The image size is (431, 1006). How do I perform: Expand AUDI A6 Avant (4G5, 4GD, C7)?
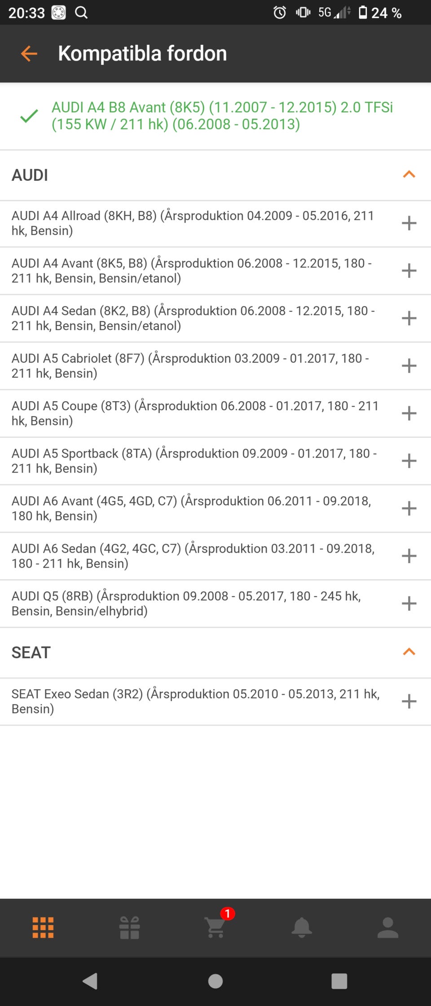click(409, 508)
